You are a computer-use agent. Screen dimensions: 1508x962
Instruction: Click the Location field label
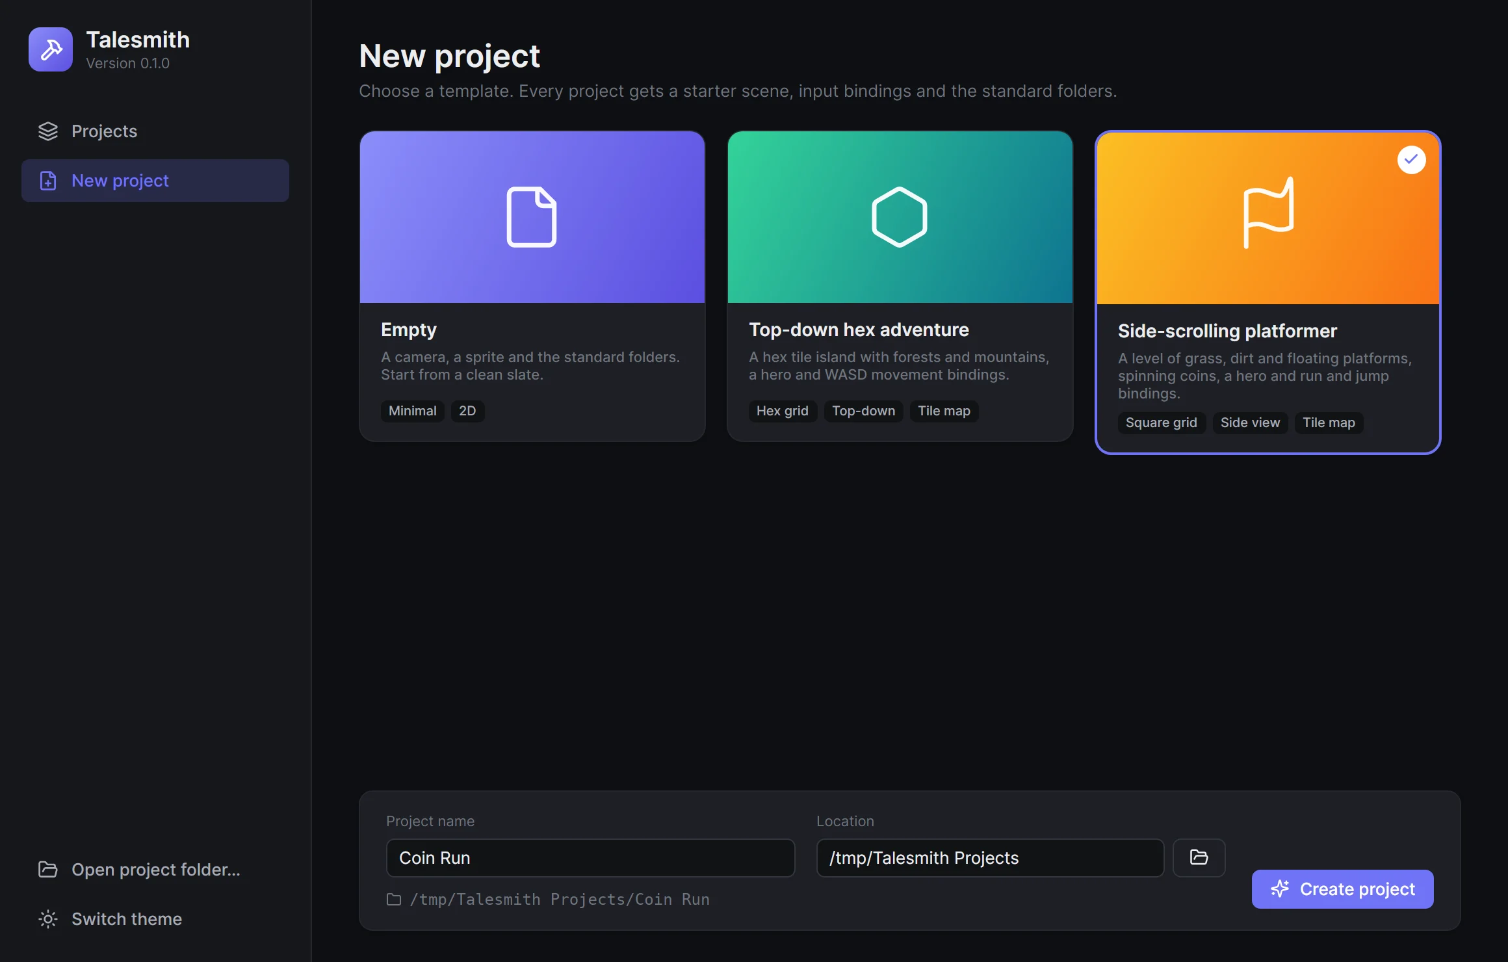tap(845, 821)
